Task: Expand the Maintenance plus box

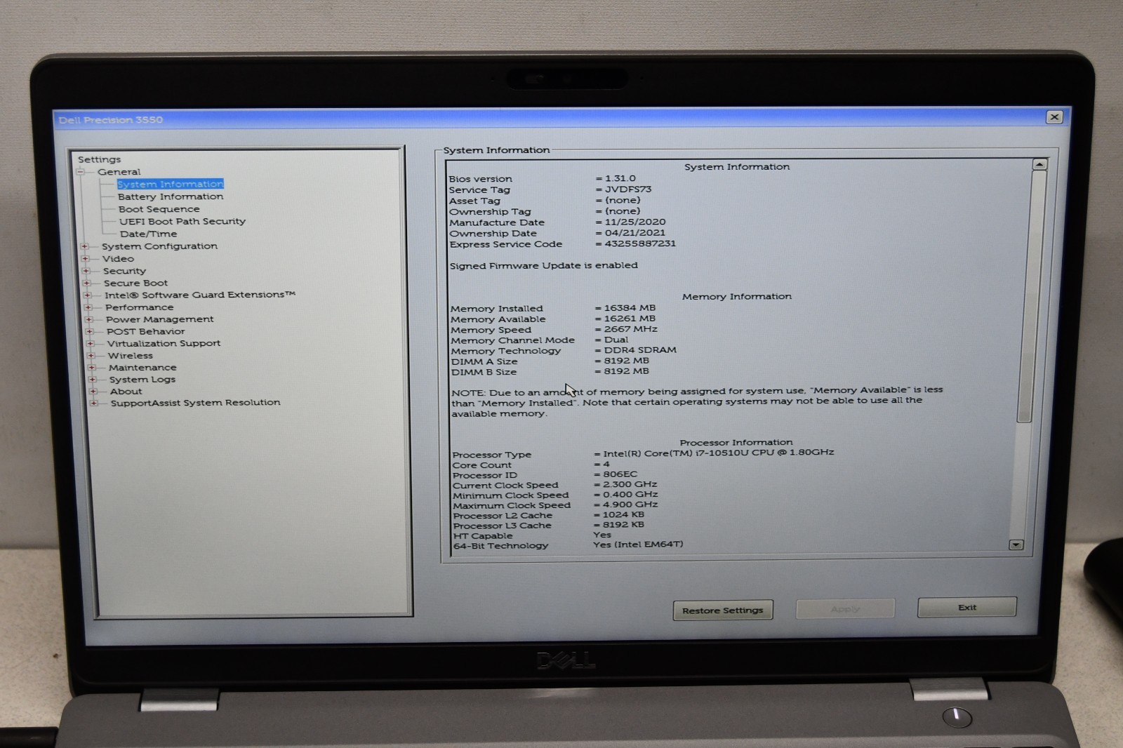Action: tap(92, 368)
